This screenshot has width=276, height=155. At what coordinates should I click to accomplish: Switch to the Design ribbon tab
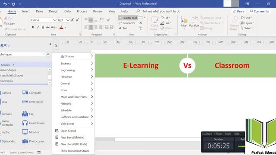(x=53, y=11)
